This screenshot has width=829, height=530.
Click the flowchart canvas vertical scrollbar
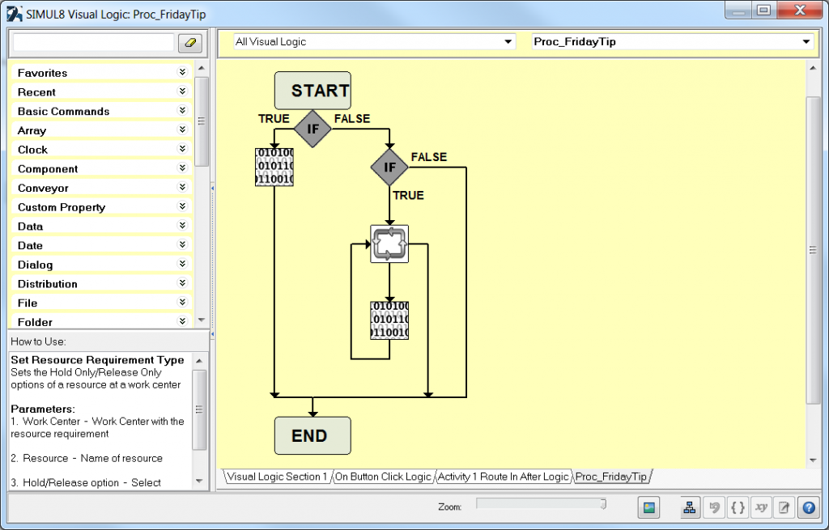coord(813,250)
